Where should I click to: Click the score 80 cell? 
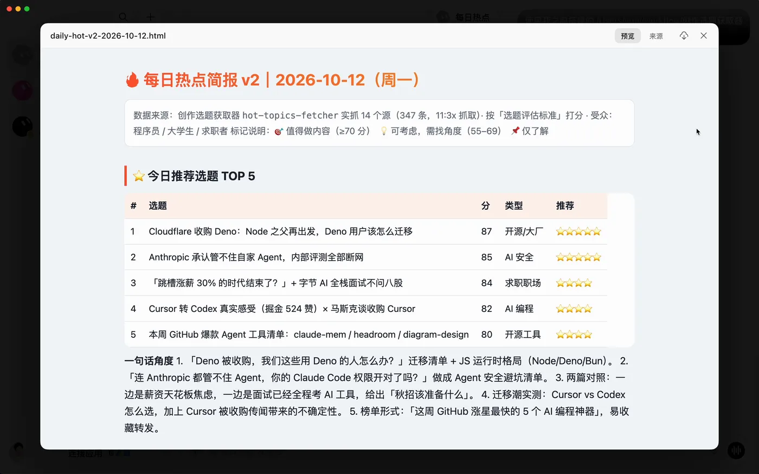point(486,335)
